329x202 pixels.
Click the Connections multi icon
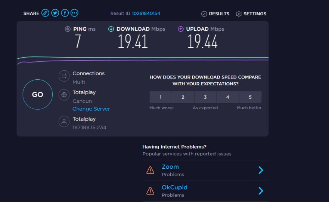tap(64, 76)
